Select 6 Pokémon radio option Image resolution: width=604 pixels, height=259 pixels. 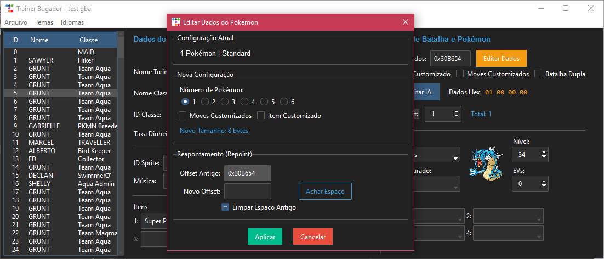(284, 102)
